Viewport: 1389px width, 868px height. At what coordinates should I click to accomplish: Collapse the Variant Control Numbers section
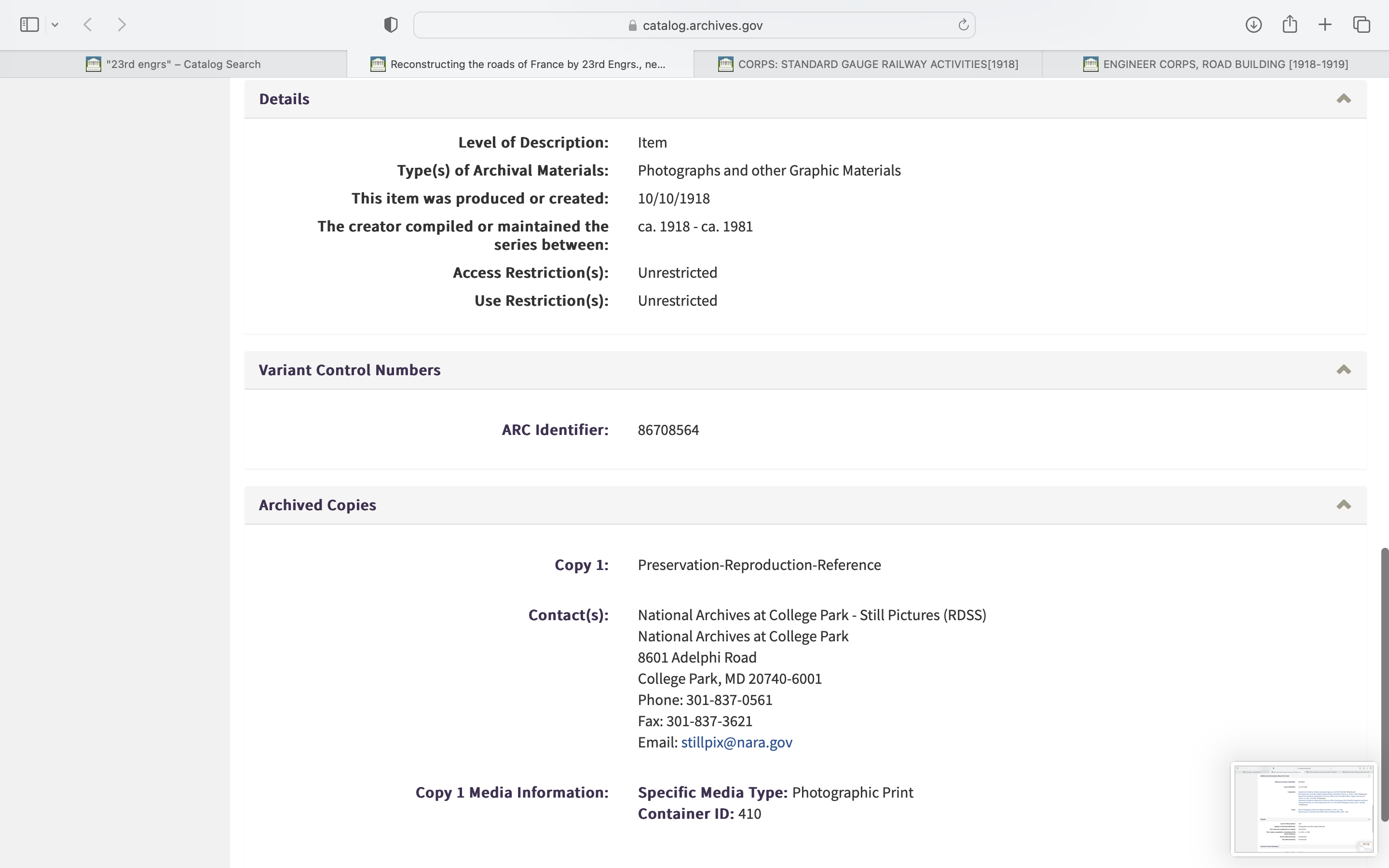click(x=1343, y=370)
